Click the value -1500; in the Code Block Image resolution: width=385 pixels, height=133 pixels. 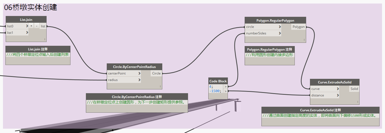(215, 91)
